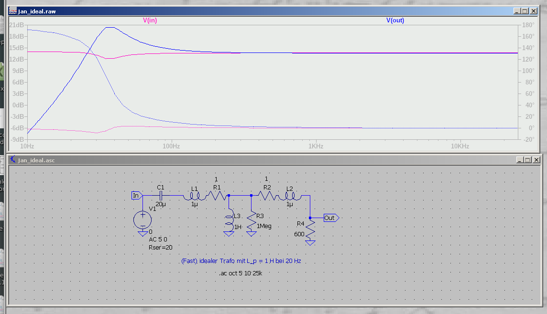Select voltage source V1 symbol
This screenshot has height=314, width=547.
142,220
